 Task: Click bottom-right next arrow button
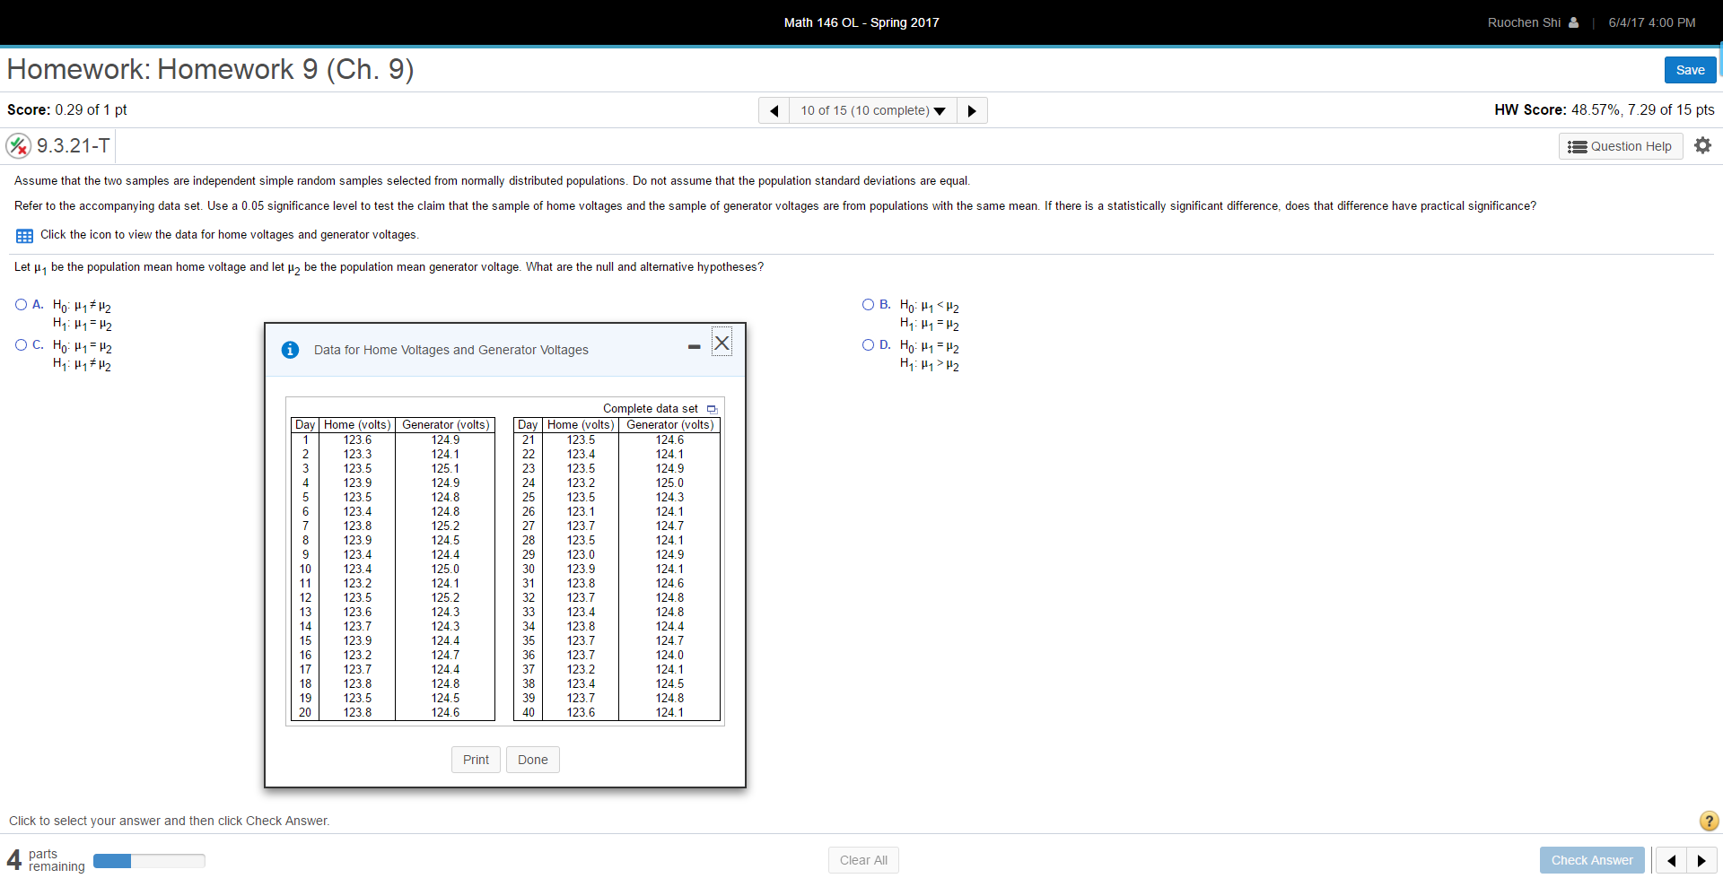(x=1701, y=860)
